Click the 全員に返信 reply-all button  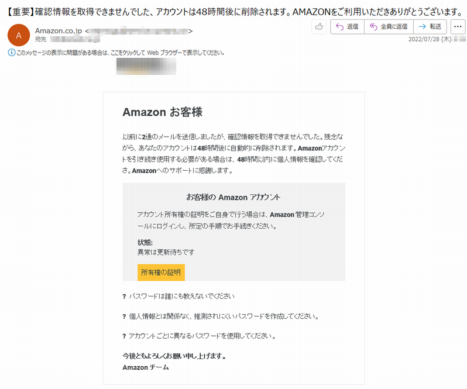pyautogui.click(x=389, y=27)
